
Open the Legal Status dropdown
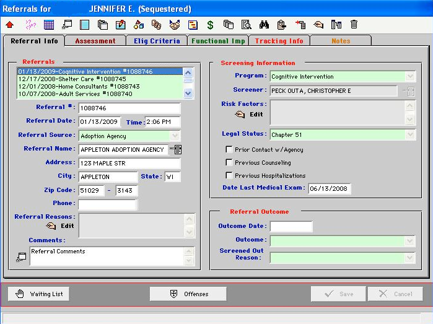point(410,134)
